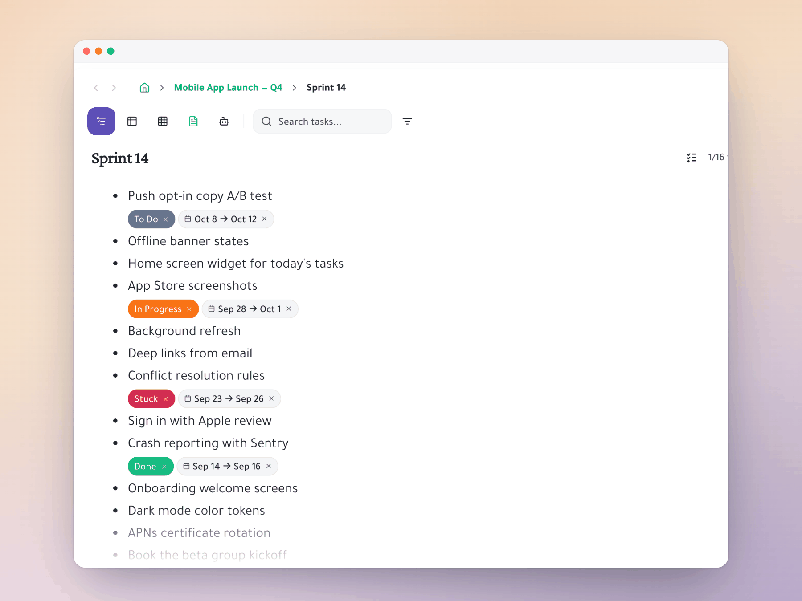Open the document view icon
802x601 pixels.
(x=193, y=121)
